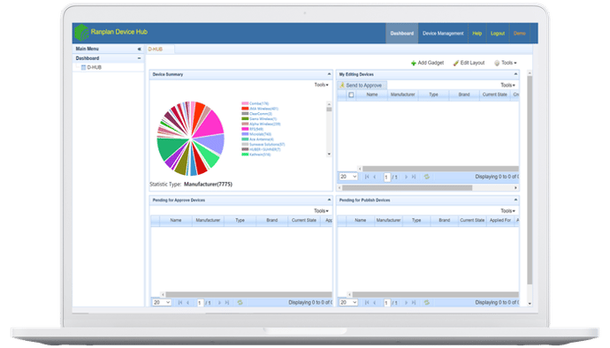This screenshot has width=610, height=348.
Task: Go to next page in Pending for Approve pager
Action: click(219, 302)
